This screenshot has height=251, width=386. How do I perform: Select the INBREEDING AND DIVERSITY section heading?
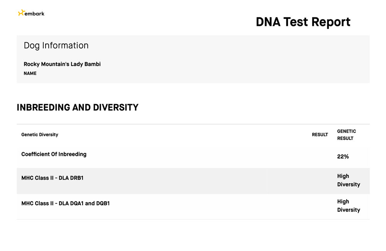(x=77, y=108)
